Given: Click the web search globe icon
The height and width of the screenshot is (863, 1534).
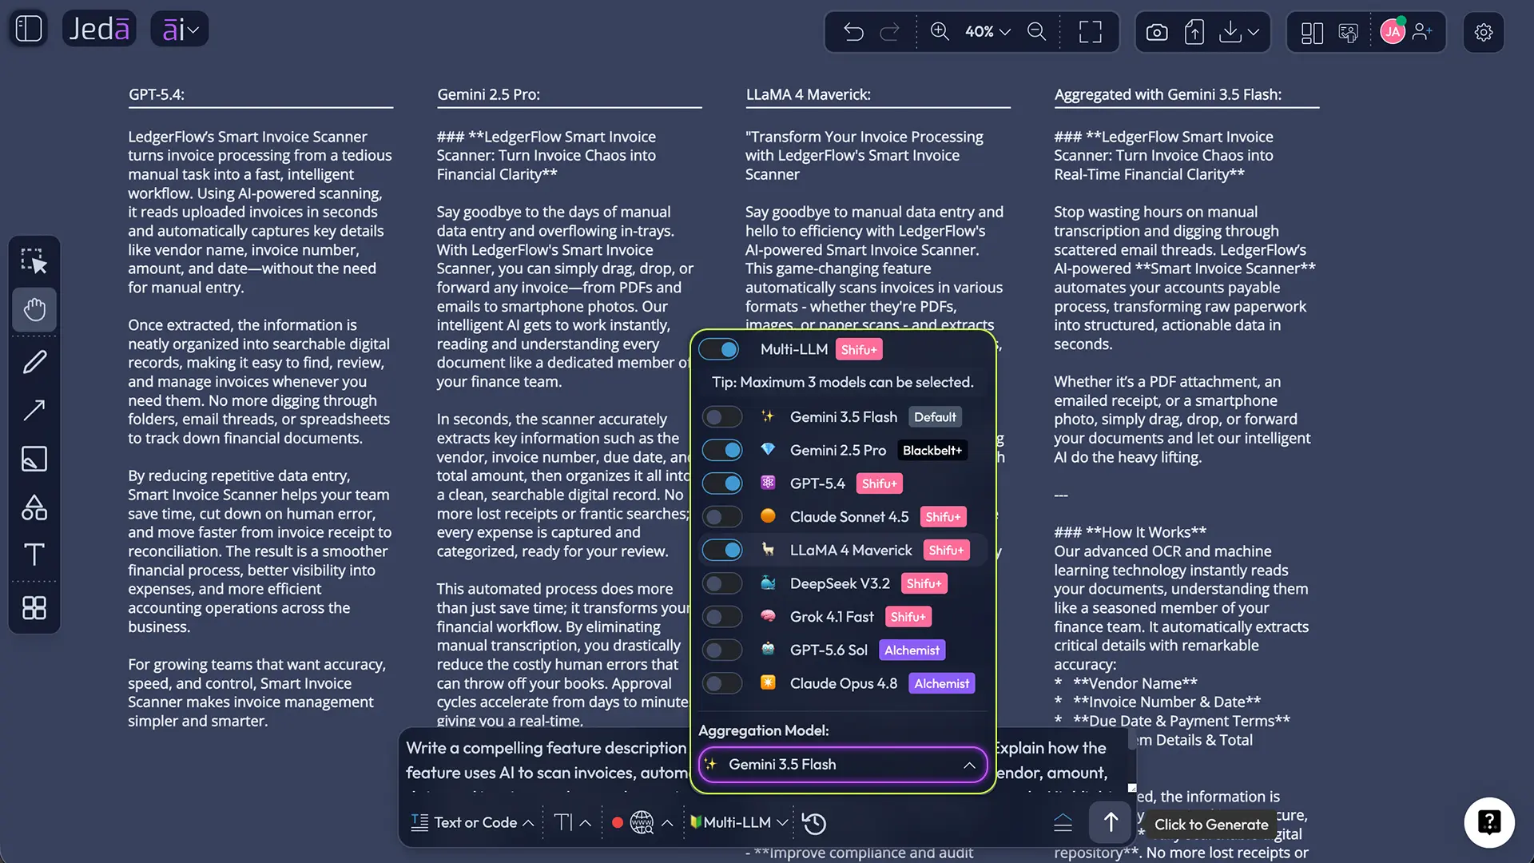Looking at the screenshot, I should [642, 822].
